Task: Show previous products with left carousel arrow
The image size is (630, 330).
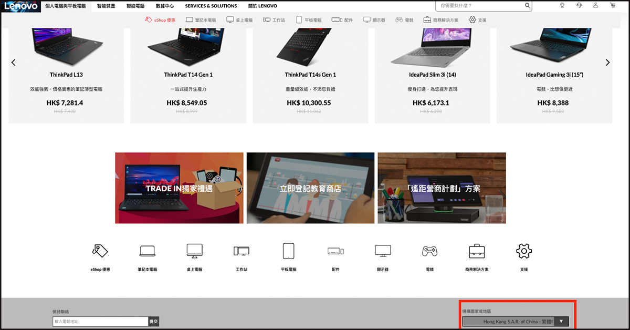Action: pos(14,63)
